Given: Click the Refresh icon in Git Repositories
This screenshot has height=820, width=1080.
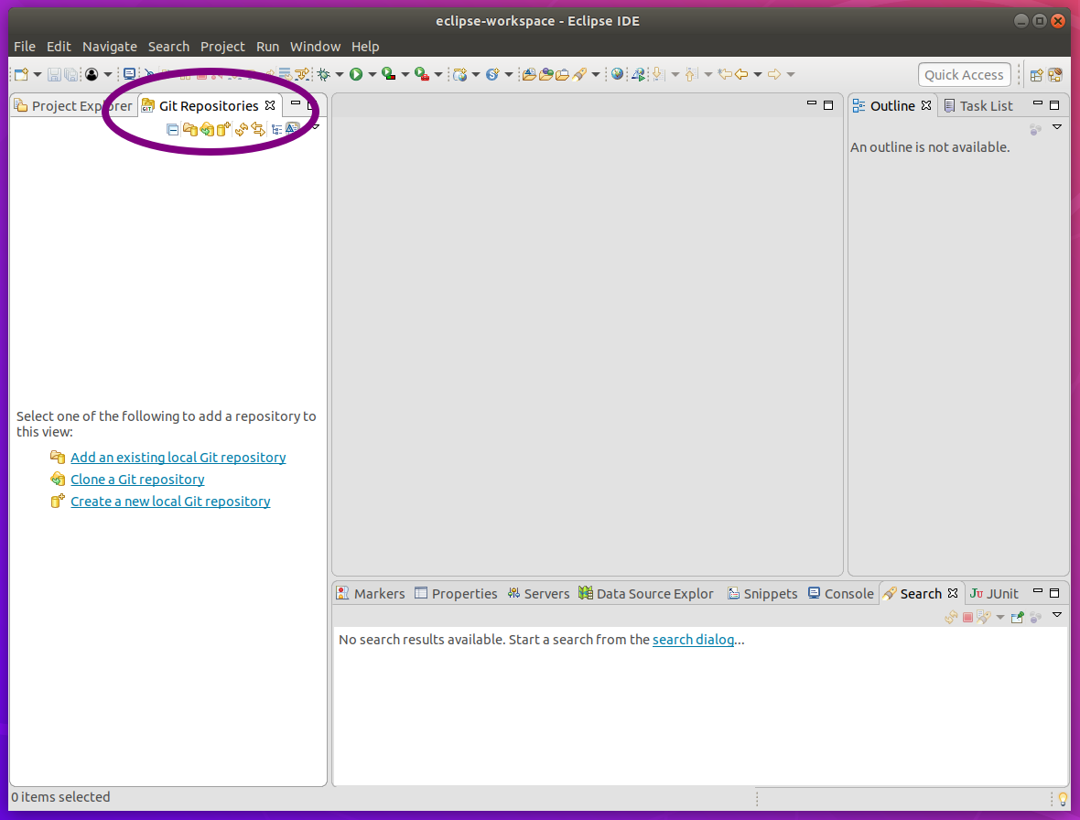Looking at the screenshot, I should (242, 129).
